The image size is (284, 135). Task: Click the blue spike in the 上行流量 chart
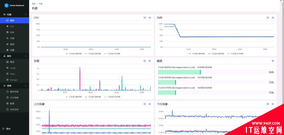click(49, 121)
